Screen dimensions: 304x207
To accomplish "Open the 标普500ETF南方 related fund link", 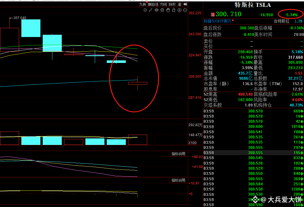I will (217, 21).
